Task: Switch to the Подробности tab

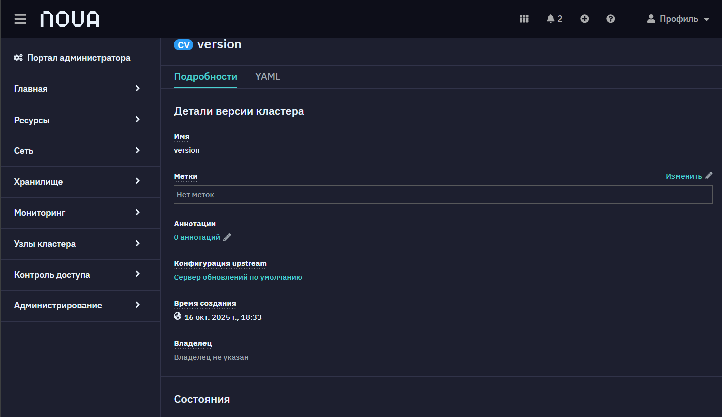Action: [x=205, y=77]
